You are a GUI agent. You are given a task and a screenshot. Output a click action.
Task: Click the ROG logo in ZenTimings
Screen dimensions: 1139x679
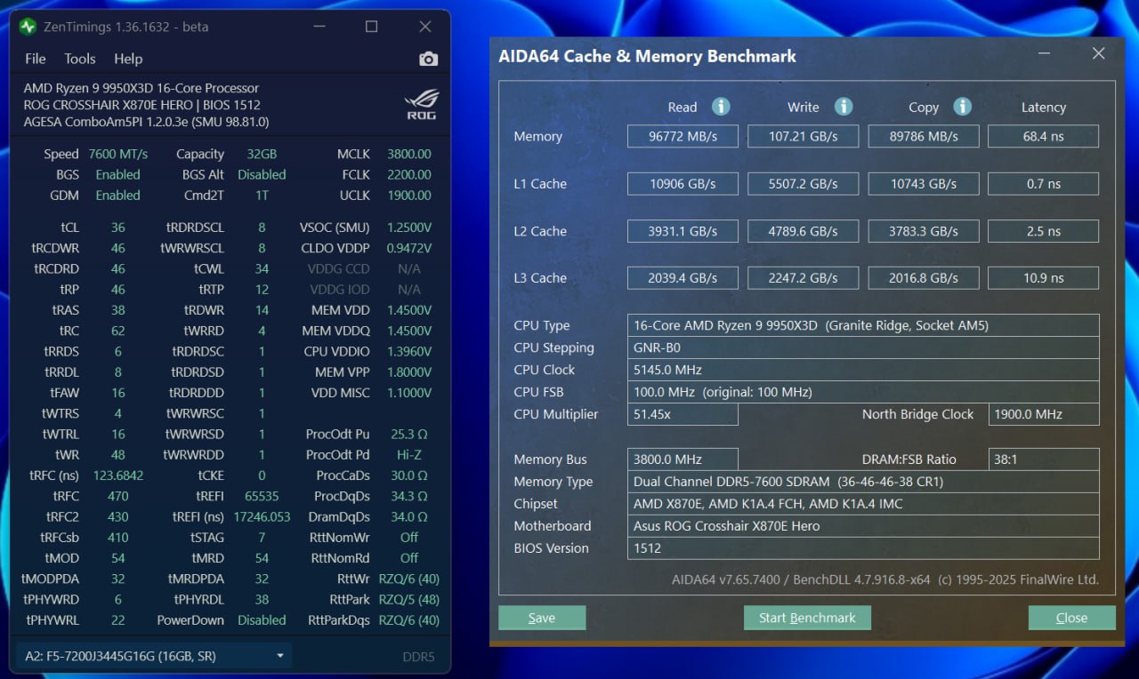coord(421,105)
